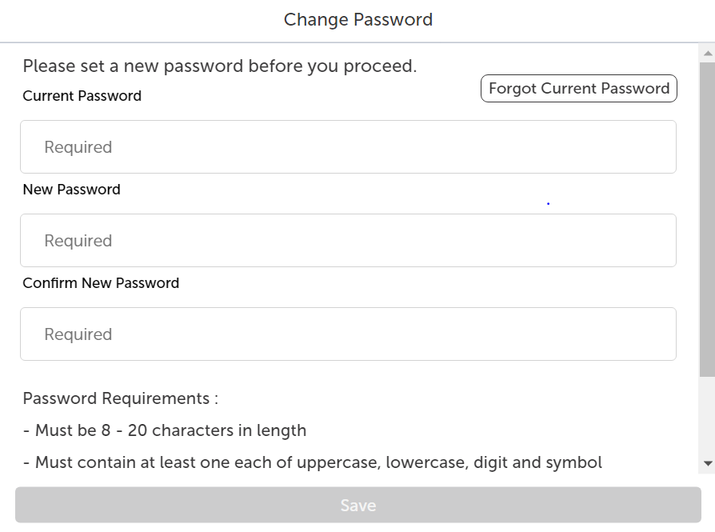The image size is (715, 532).
Task: Click the New Password input field
Action: 348,240
